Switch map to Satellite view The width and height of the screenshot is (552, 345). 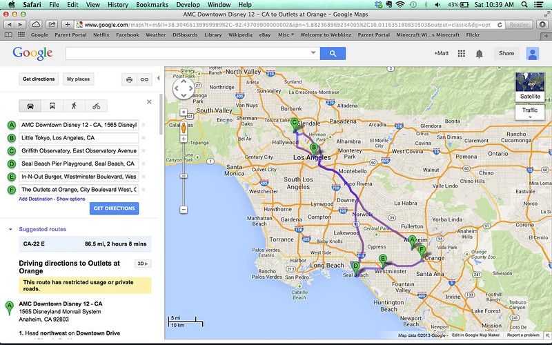point(530,87)
